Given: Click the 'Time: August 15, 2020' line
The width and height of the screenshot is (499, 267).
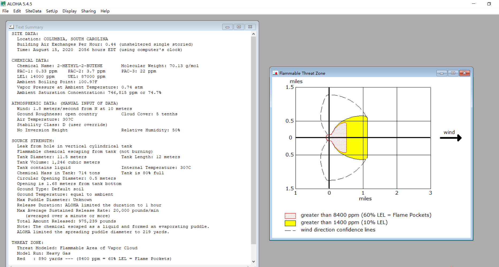Looking at the screenshot, I should click(x=99, y=50).
